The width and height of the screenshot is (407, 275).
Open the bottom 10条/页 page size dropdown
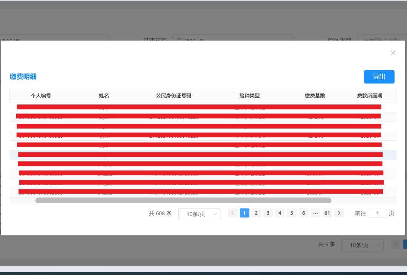362,246
